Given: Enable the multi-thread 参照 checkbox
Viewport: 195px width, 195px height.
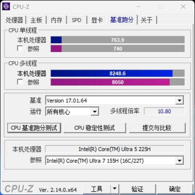Looking at the screenshot, I should tap(20, 82).
